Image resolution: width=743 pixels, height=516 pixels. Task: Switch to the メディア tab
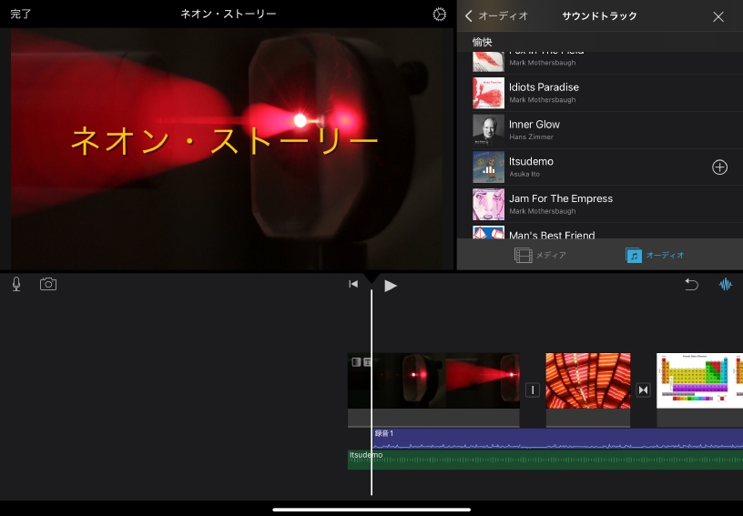click(x=540, y=256)
